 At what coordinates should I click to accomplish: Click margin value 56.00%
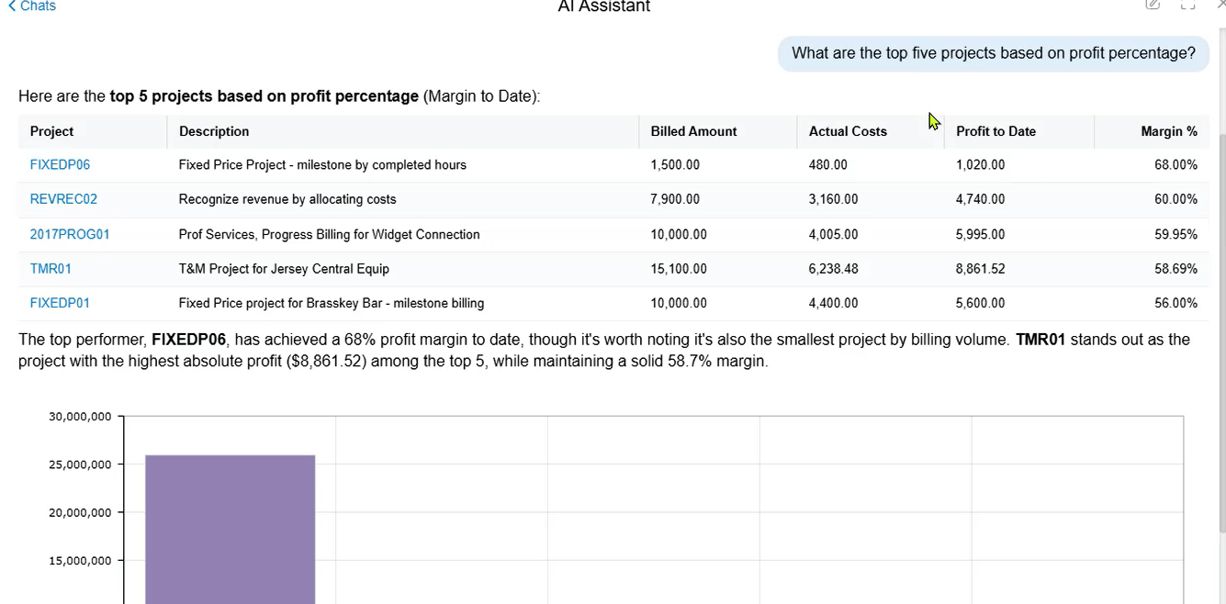tap(1175, 303)
